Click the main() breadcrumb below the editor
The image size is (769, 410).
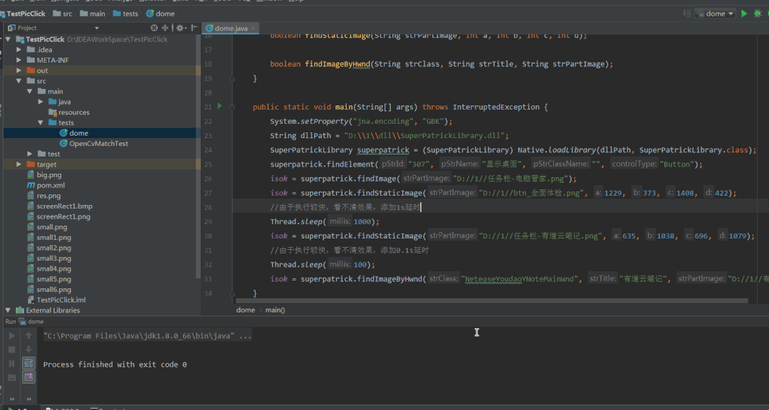coord(275,310)
